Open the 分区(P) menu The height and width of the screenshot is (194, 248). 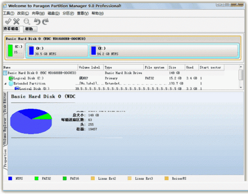tap(68, 13)
